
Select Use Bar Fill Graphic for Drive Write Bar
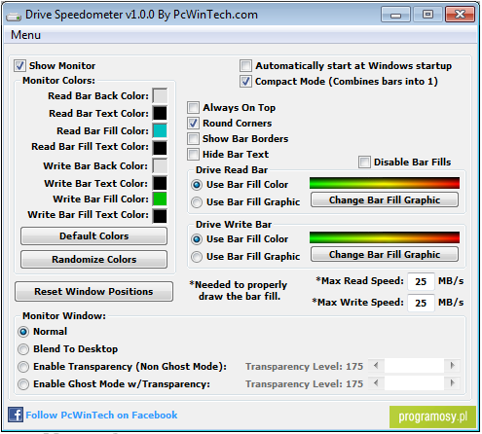click(197, 257)
